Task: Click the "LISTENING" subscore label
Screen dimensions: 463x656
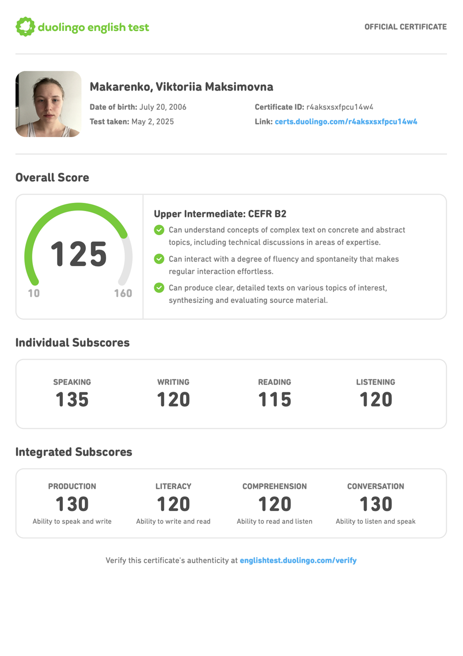Action: click(x=376, y=382)
